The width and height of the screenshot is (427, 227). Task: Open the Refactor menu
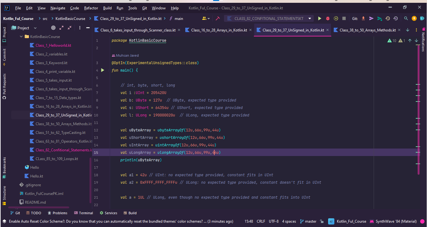pos(91,8)
